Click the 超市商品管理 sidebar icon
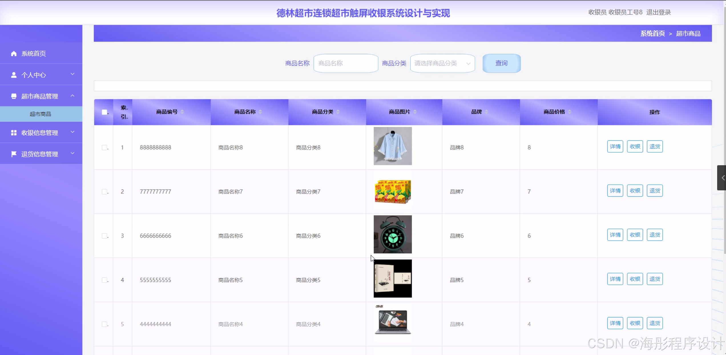The height and width of the screenshot is (355, 726). 14,96
